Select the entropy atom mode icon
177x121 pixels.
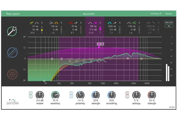[12, 74]
